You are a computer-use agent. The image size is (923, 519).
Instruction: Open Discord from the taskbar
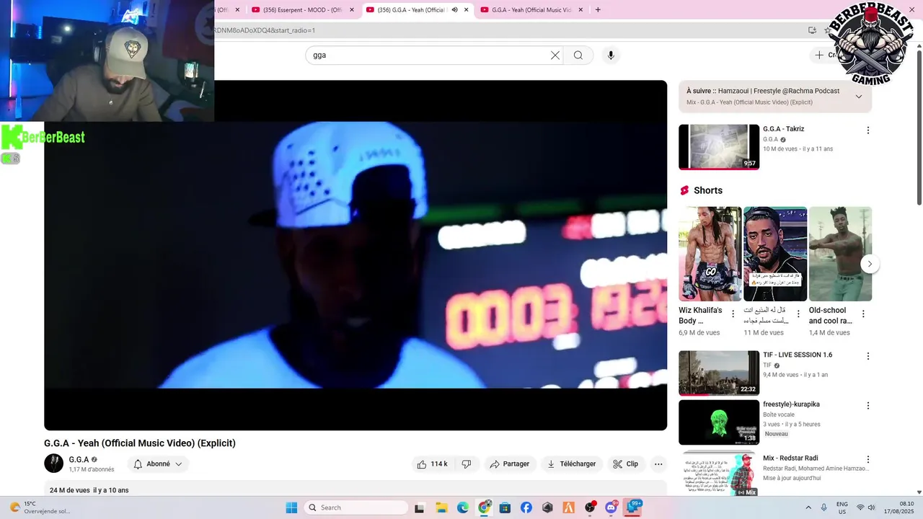tap(611, 507)
